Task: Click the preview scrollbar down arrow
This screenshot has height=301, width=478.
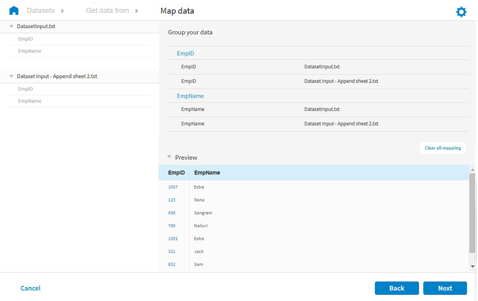Action: click(x=472, y=266)
